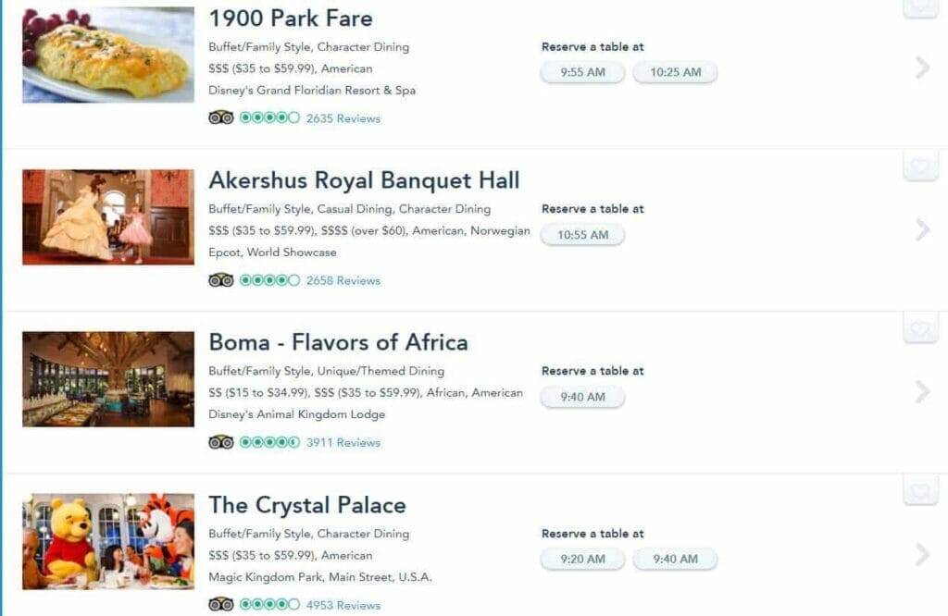Reserve 9:55 AM at 1900 Park Fare
The height and width of the screenshot is (616, 948).
[x=582, y=72]
